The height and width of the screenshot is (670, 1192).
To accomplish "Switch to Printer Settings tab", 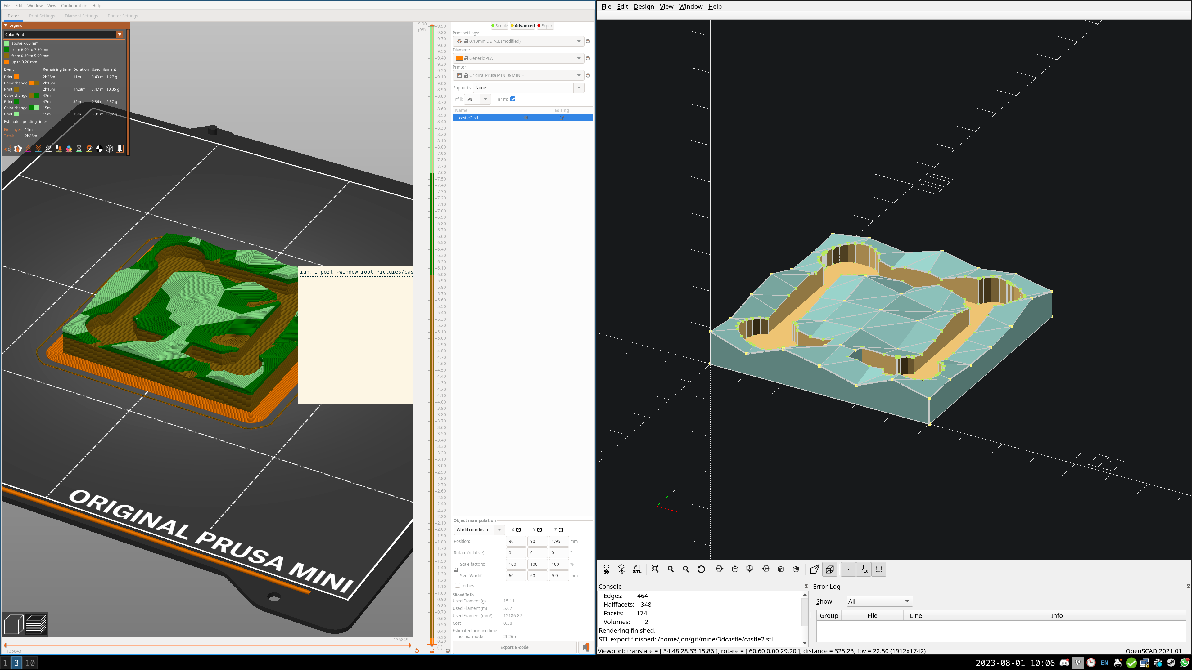I will pyautogui.click(x=123, y=16).
